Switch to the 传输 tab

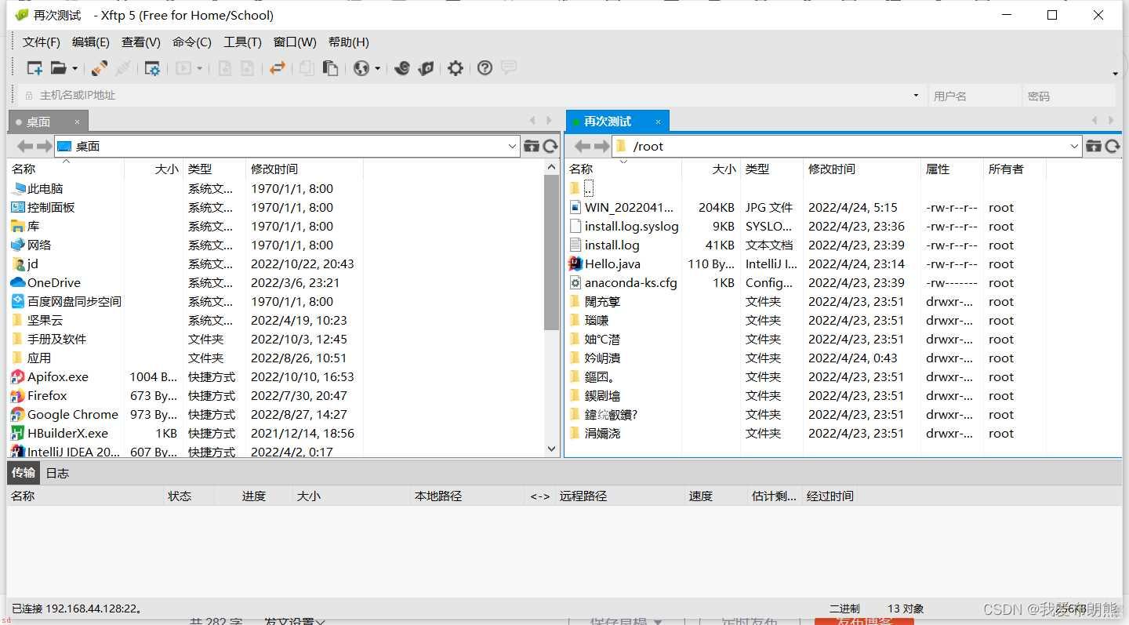[x=24, y=473]
